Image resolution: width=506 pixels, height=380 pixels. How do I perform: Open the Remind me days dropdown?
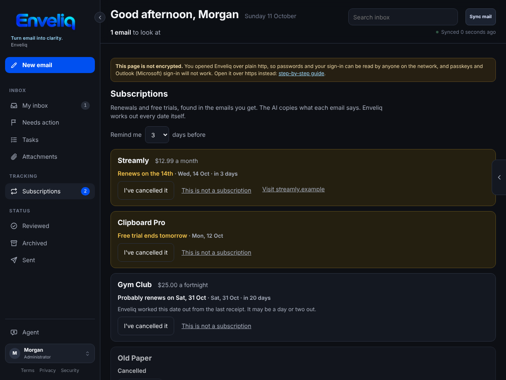[157, 135]
